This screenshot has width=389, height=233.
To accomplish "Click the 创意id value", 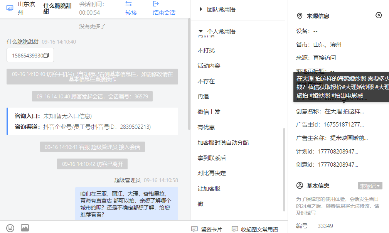I will [338, 164].
